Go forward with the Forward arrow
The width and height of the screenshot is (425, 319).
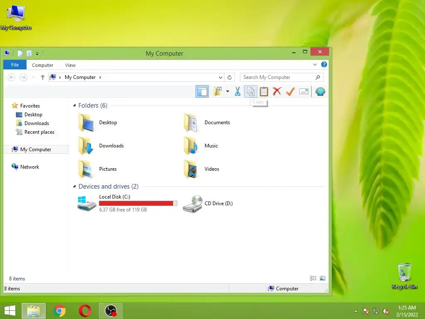23,77
